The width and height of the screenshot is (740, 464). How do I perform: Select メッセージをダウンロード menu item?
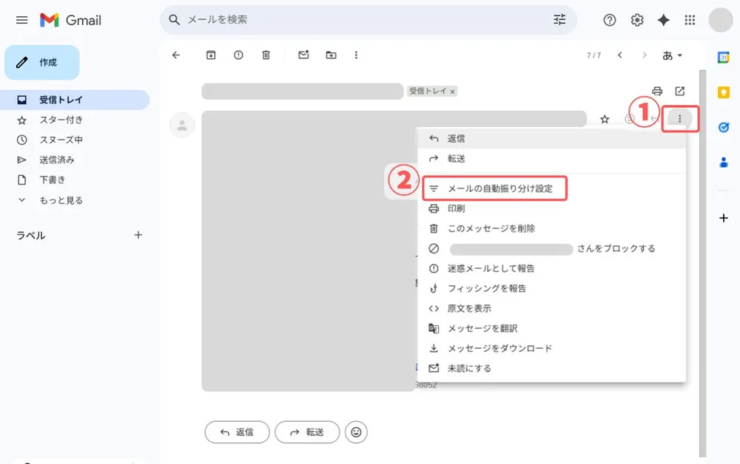(552, 349)
